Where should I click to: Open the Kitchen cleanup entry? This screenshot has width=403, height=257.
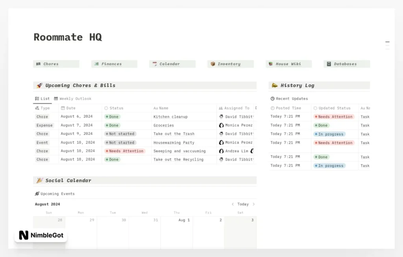point(170,117)
